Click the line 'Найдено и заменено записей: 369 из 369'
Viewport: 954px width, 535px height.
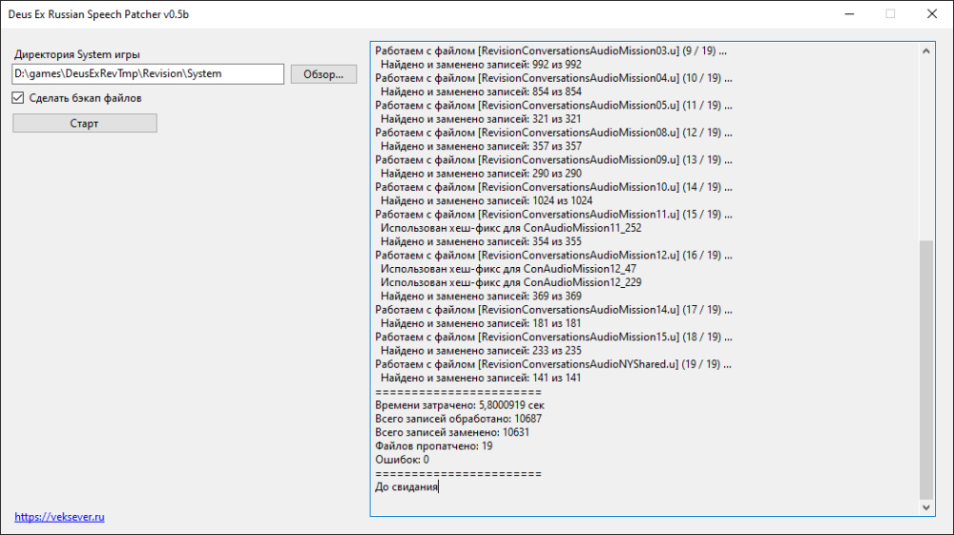(x=481, y=296)
